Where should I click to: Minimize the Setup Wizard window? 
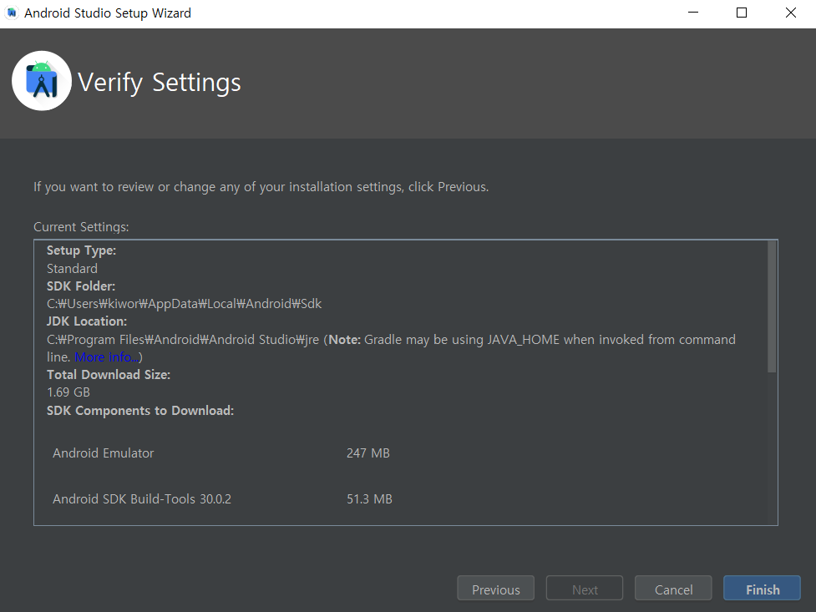click(x=693, y=13)
